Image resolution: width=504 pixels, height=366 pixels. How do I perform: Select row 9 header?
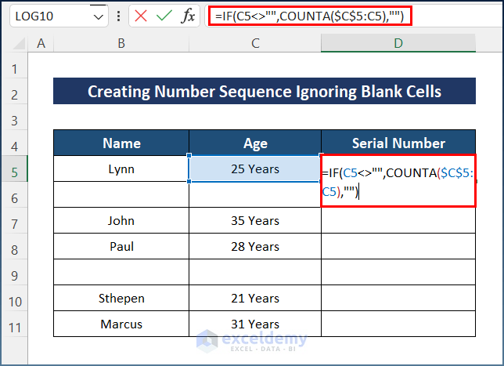pyautogui.click(x=15, y=272)
